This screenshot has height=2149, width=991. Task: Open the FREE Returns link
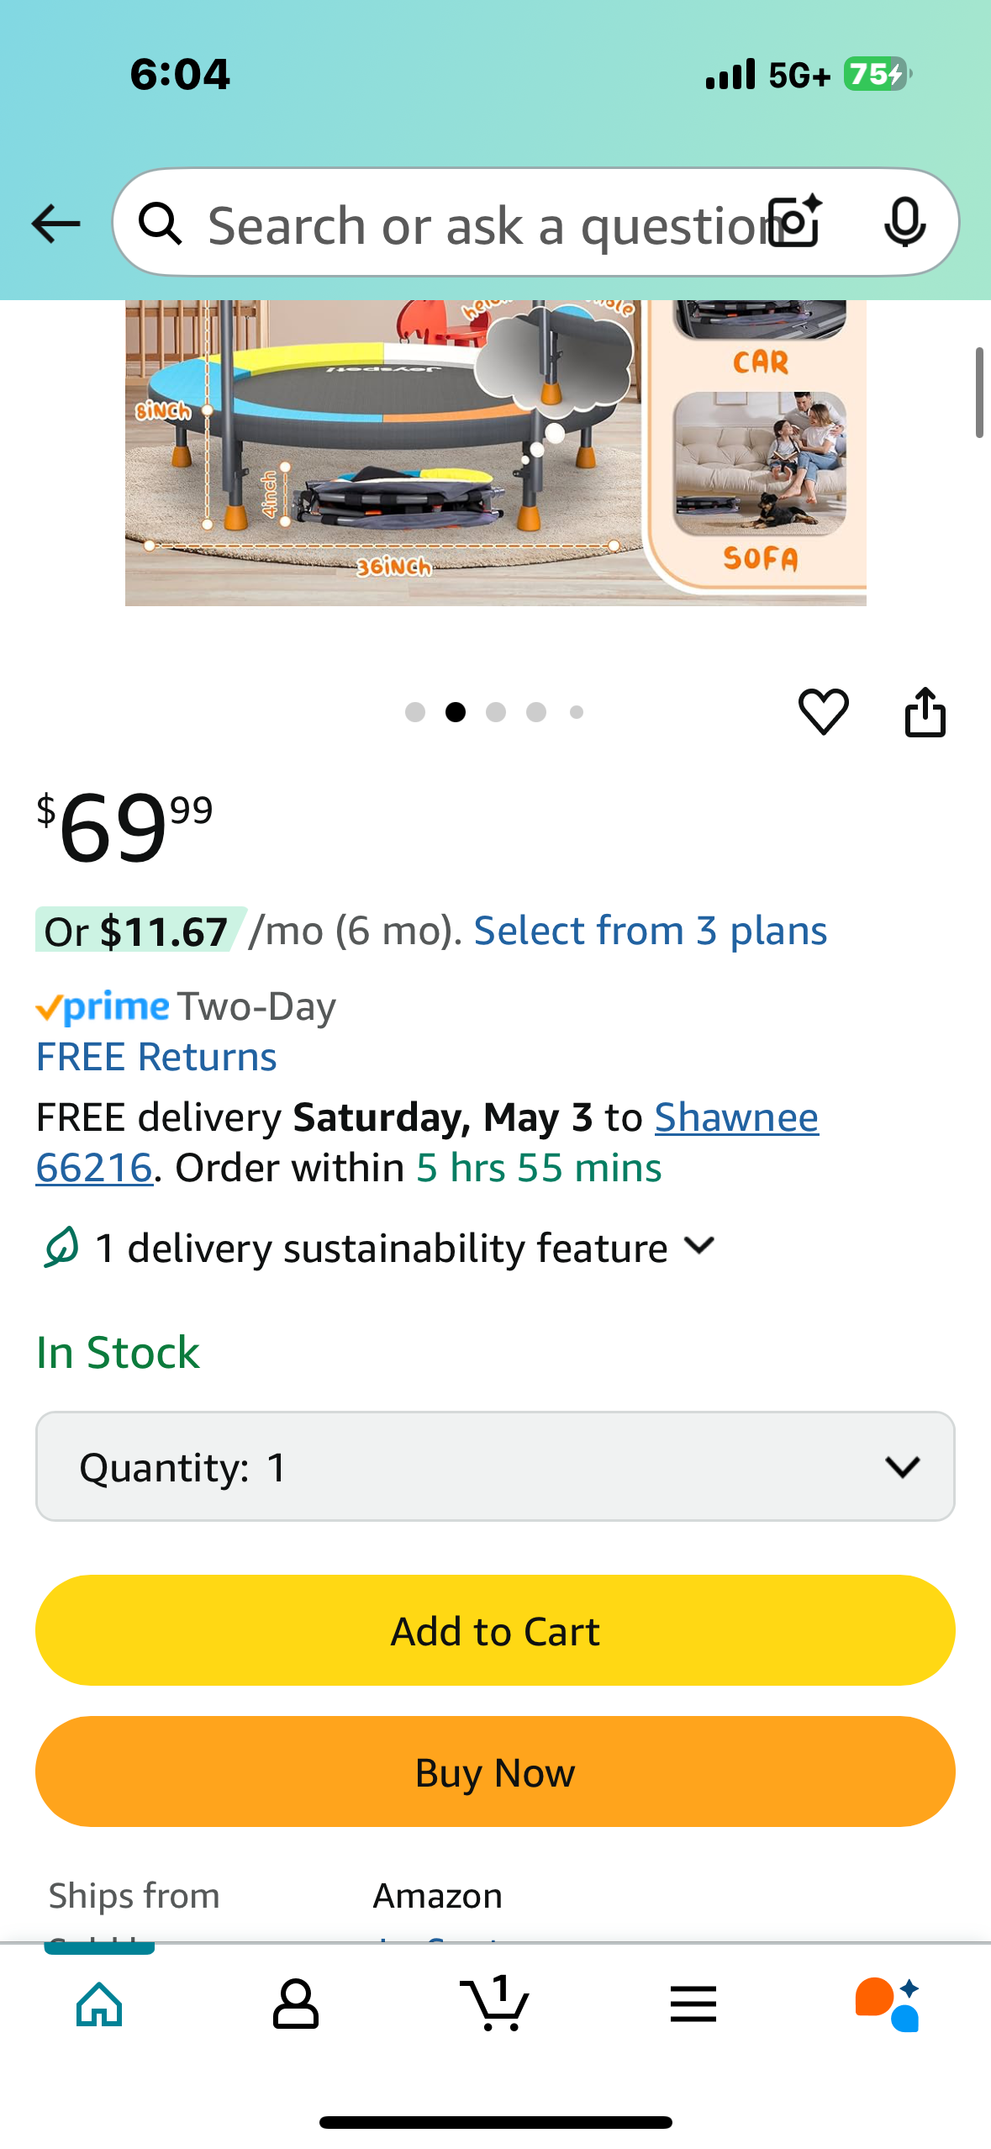tap(156, 1057)
